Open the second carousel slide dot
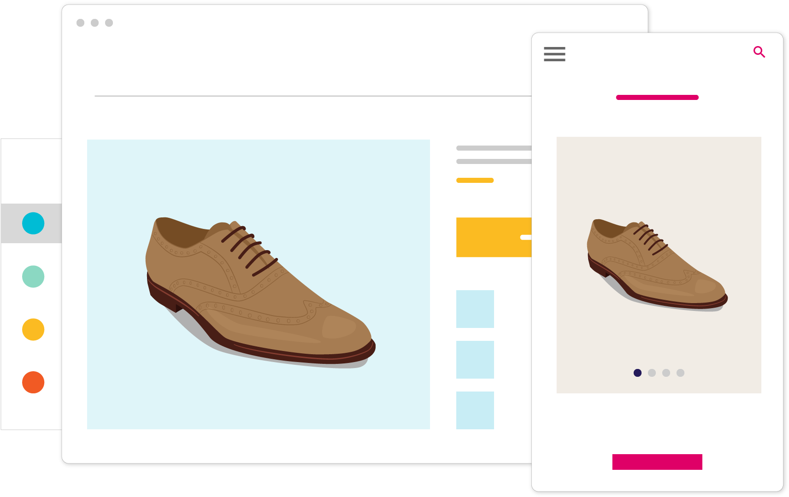 pos(652,373)
